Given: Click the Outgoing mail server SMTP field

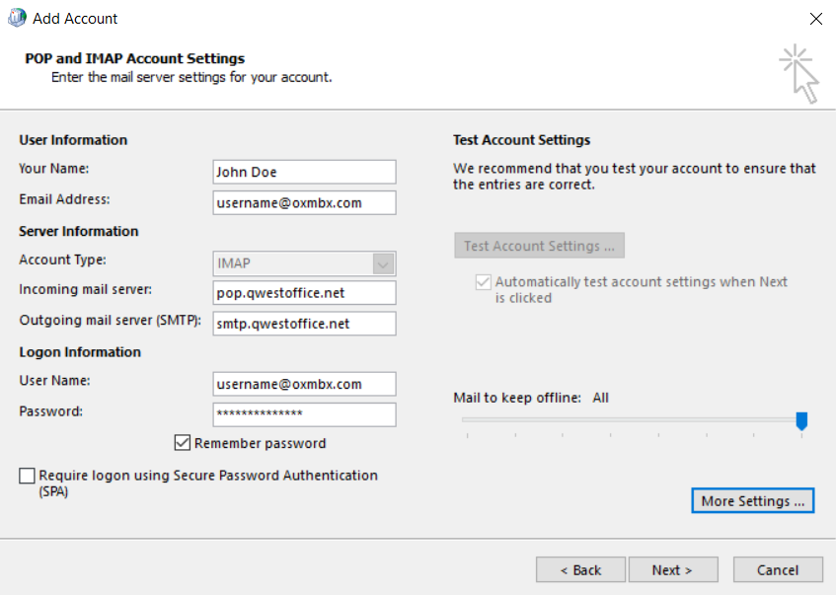Looking at the screenshot, I should click(x=303, y=323).
